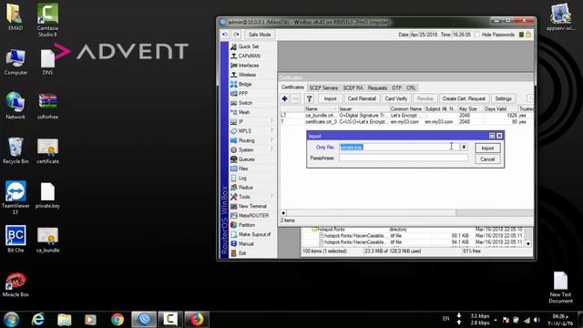
Task: Click Import in certificates toolbar
Action: [330, 98]
